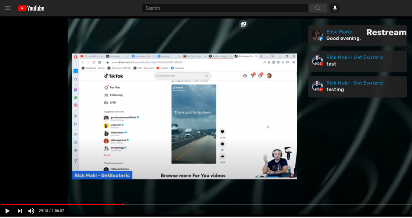Take snapshot with Opera camera icon

(x=274, y=63)
